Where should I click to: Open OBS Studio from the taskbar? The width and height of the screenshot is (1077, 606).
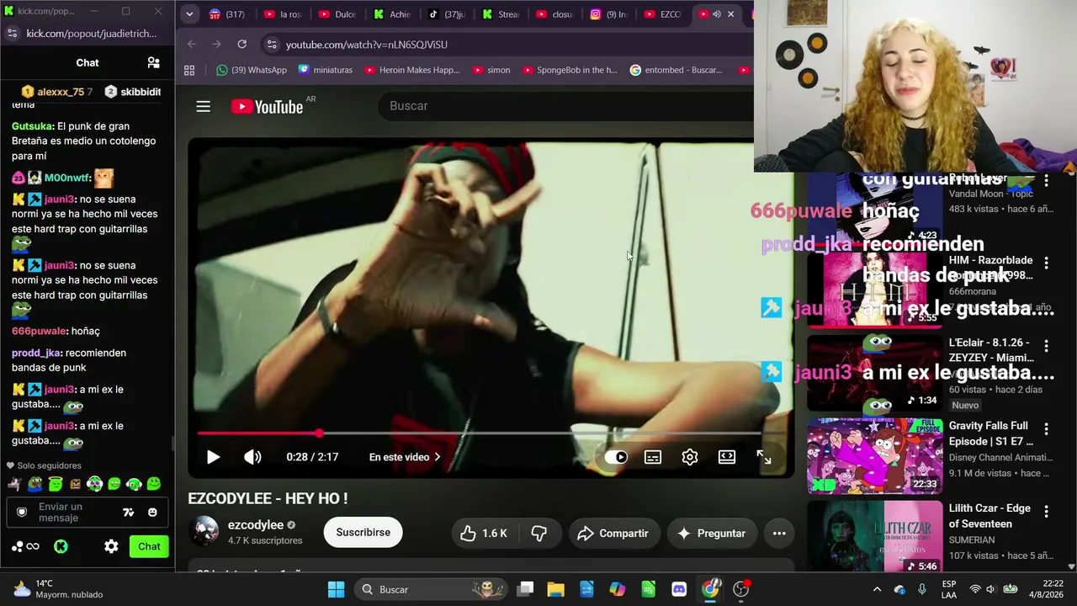pos(741,589)
